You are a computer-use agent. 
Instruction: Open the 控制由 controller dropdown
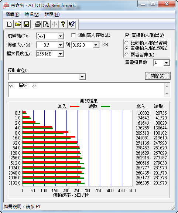(82, 77)
